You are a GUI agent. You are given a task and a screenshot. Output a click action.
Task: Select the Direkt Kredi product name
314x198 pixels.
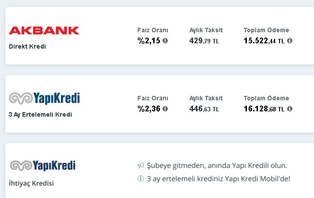click(x=27, y=46)
